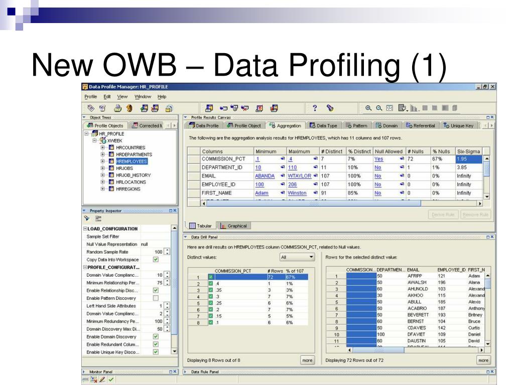Toggle Enable Relationship Discovery checkbox

point(156,290)
